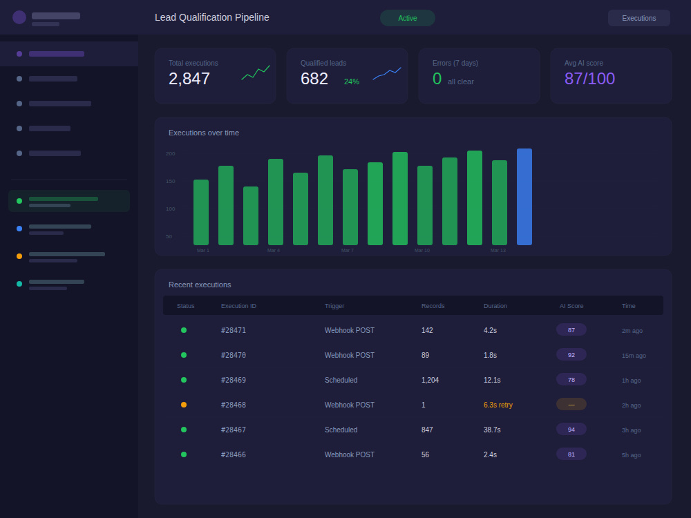
Task: Sort by the Trigger column header
Action: [x=334, y=306]
